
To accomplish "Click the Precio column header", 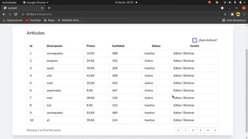I will point(91,46).
